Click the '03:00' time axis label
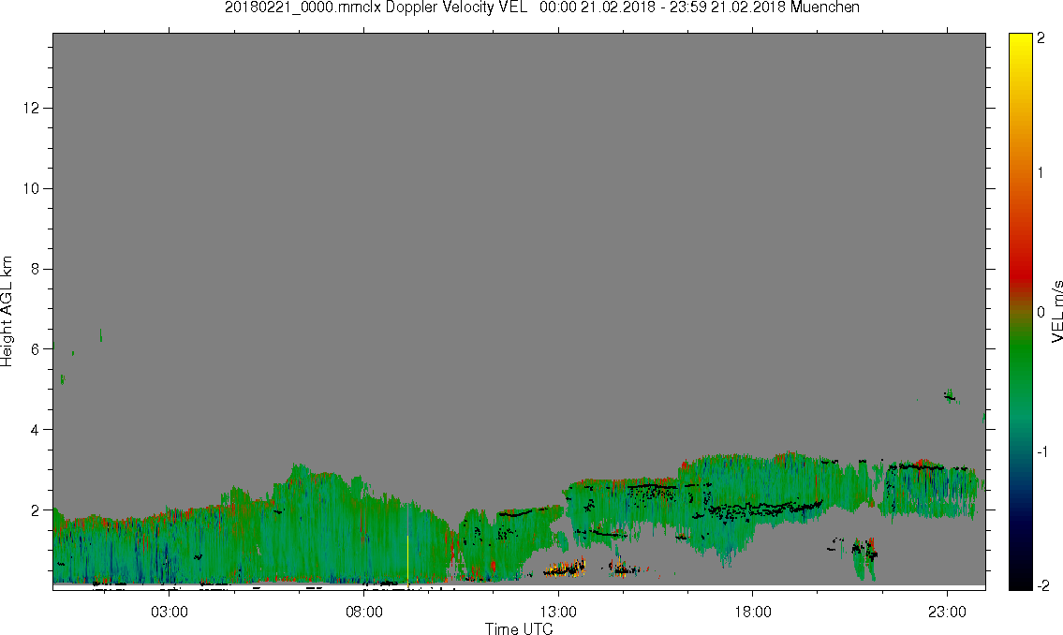 pyautogui.click(x=169, y=613)
